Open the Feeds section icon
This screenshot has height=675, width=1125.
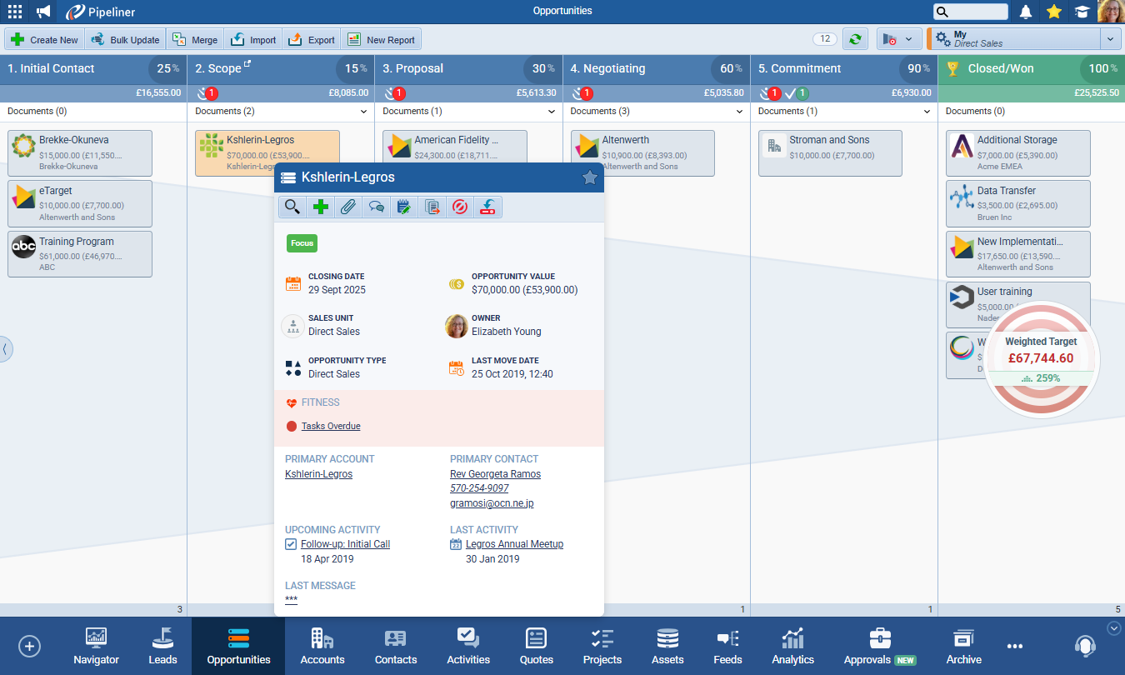pos(727,639)
